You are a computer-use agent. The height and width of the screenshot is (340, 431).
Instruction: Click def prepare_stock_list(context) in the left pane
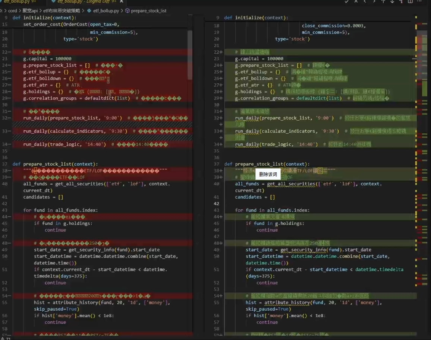[55, 164]
